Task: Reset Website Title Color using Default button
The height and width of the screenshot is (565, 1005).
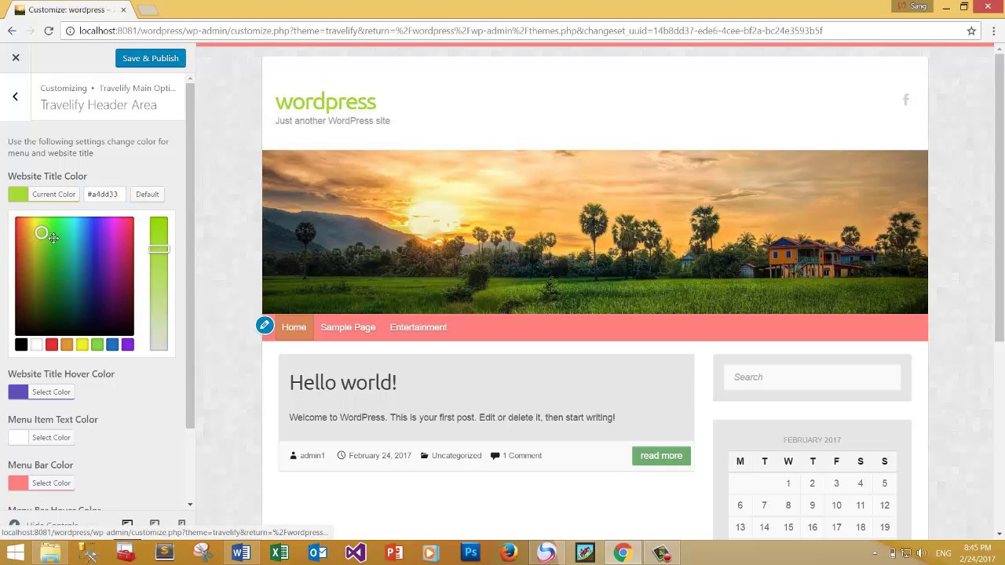Action: [x=147, y=194]
